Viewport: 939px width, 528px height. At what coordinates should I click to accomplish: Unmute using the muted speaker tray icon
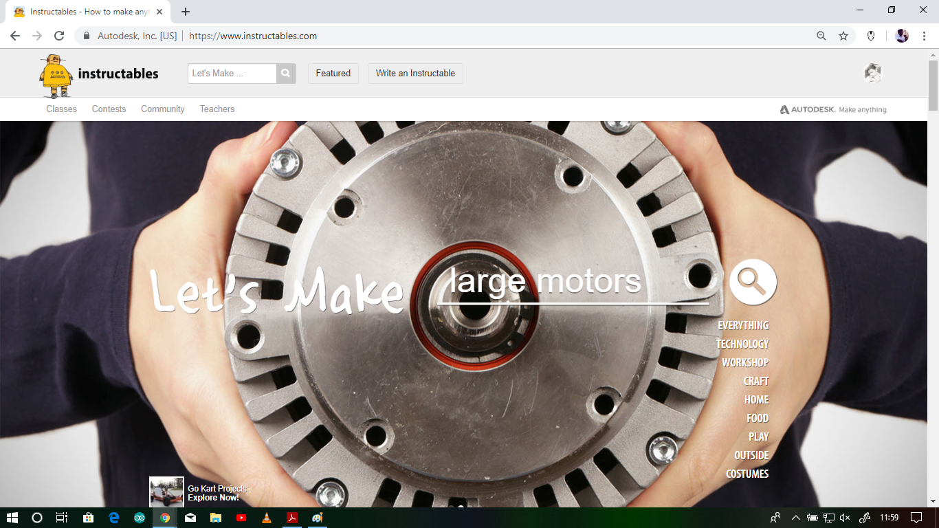[x=846, y=518]
